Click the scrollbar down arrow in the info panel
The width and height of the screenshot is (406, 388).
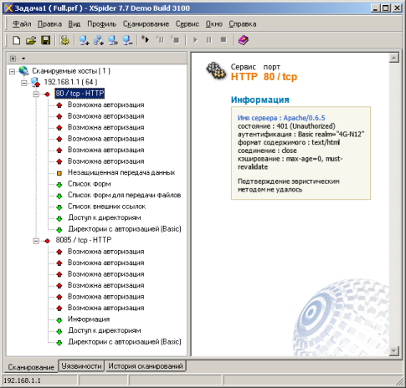[x=393, y=351]
